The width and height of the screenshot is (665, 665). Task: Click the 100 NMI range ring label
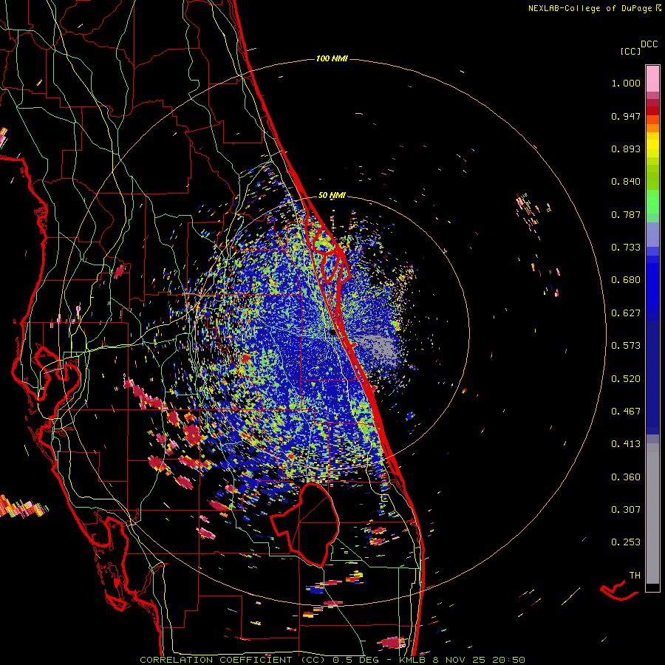pyautogui.click(x=332, y=58)
